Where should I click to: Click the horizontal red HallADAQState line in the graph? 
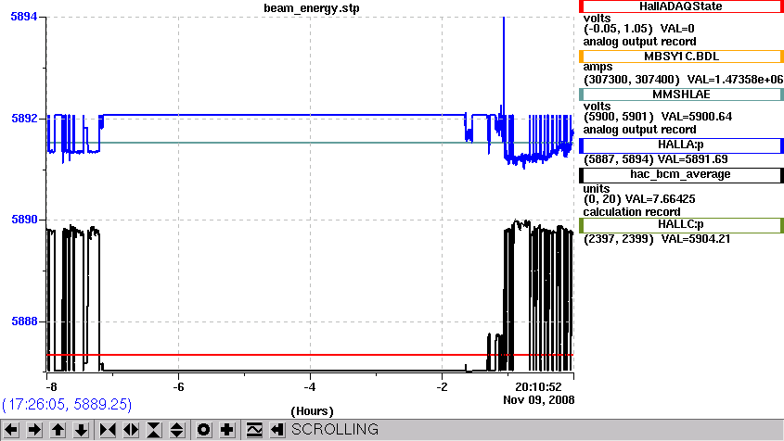click(310, 355)
